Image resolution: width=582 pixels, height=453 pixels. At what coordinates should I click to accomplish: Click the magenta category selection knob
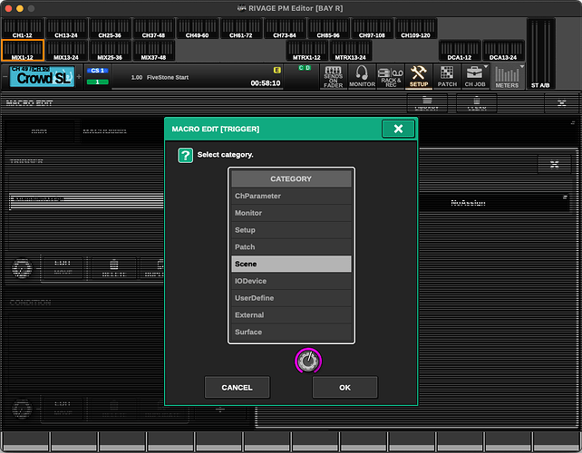(309, 361)
